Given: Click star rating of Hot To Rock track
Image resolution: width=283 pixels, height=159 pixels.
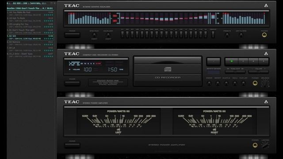Looking at the screenshot, I should pos(49,21).
